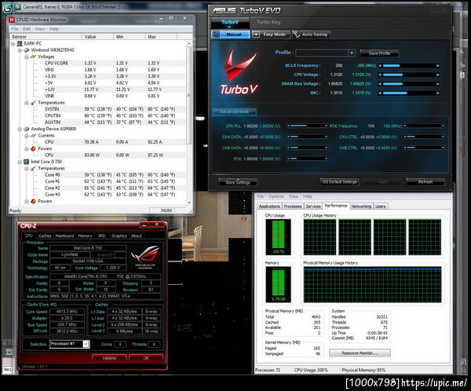The width and height of the screenshot is (471, 391).
Task: Increase CPU Voltage with right arrow
Action: click(x=438, y=75)
